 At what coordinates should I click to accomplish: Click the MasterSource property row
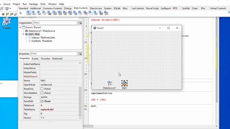coord(51,76)
